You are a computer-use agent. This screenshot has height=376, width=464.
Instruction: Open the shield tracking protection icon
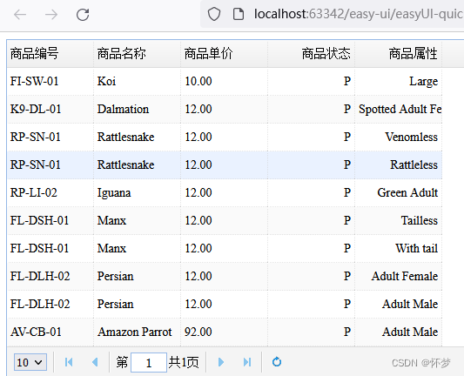tap(214, 14)
